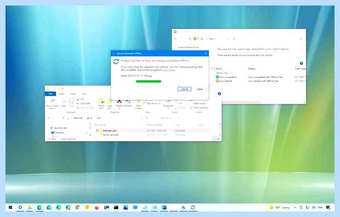The width and height of the screenshot is (340, 217).
Task: Open the notification center icon
Action: point(328,208)
